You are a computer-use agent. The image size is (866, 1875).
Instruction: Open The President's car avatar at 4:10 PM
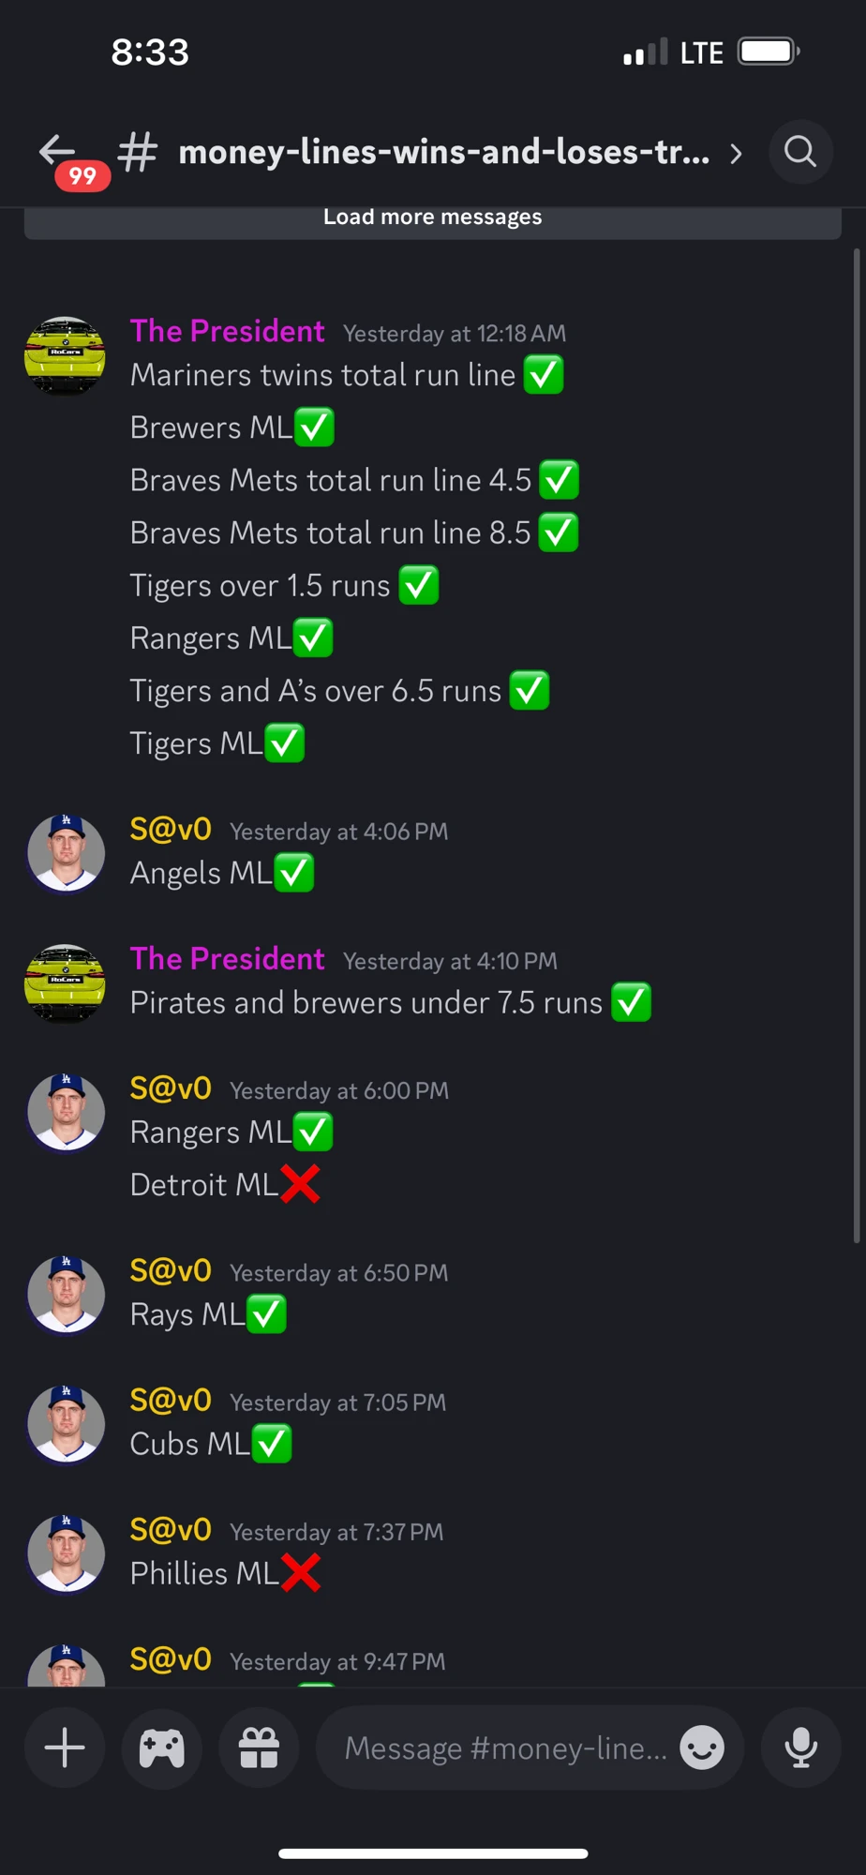coord(65,983)
